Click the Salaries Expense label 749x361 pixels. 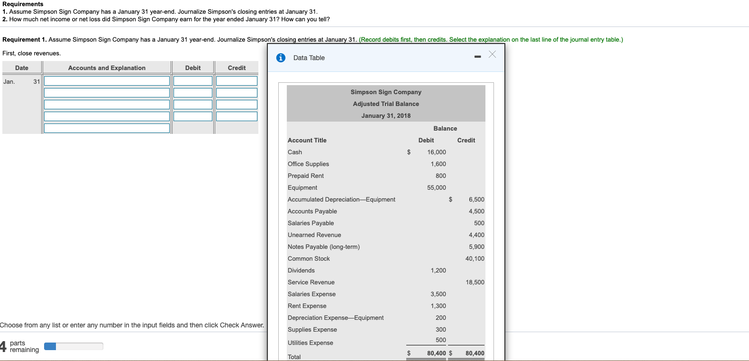tap(311, 294)
